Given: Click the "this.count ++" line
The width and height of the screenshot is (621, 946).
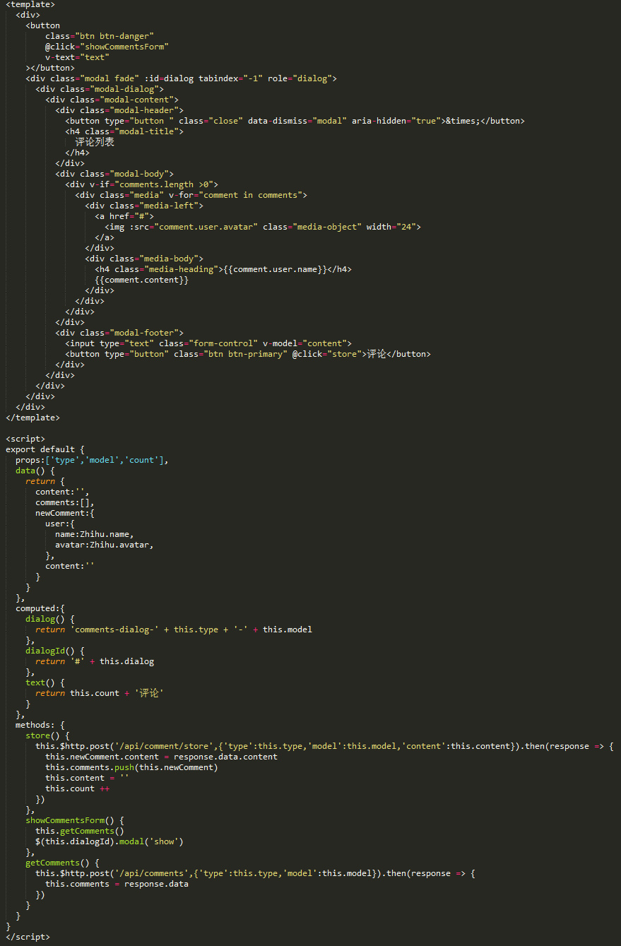Looking at the screenshot, I should tap(77, 788).
